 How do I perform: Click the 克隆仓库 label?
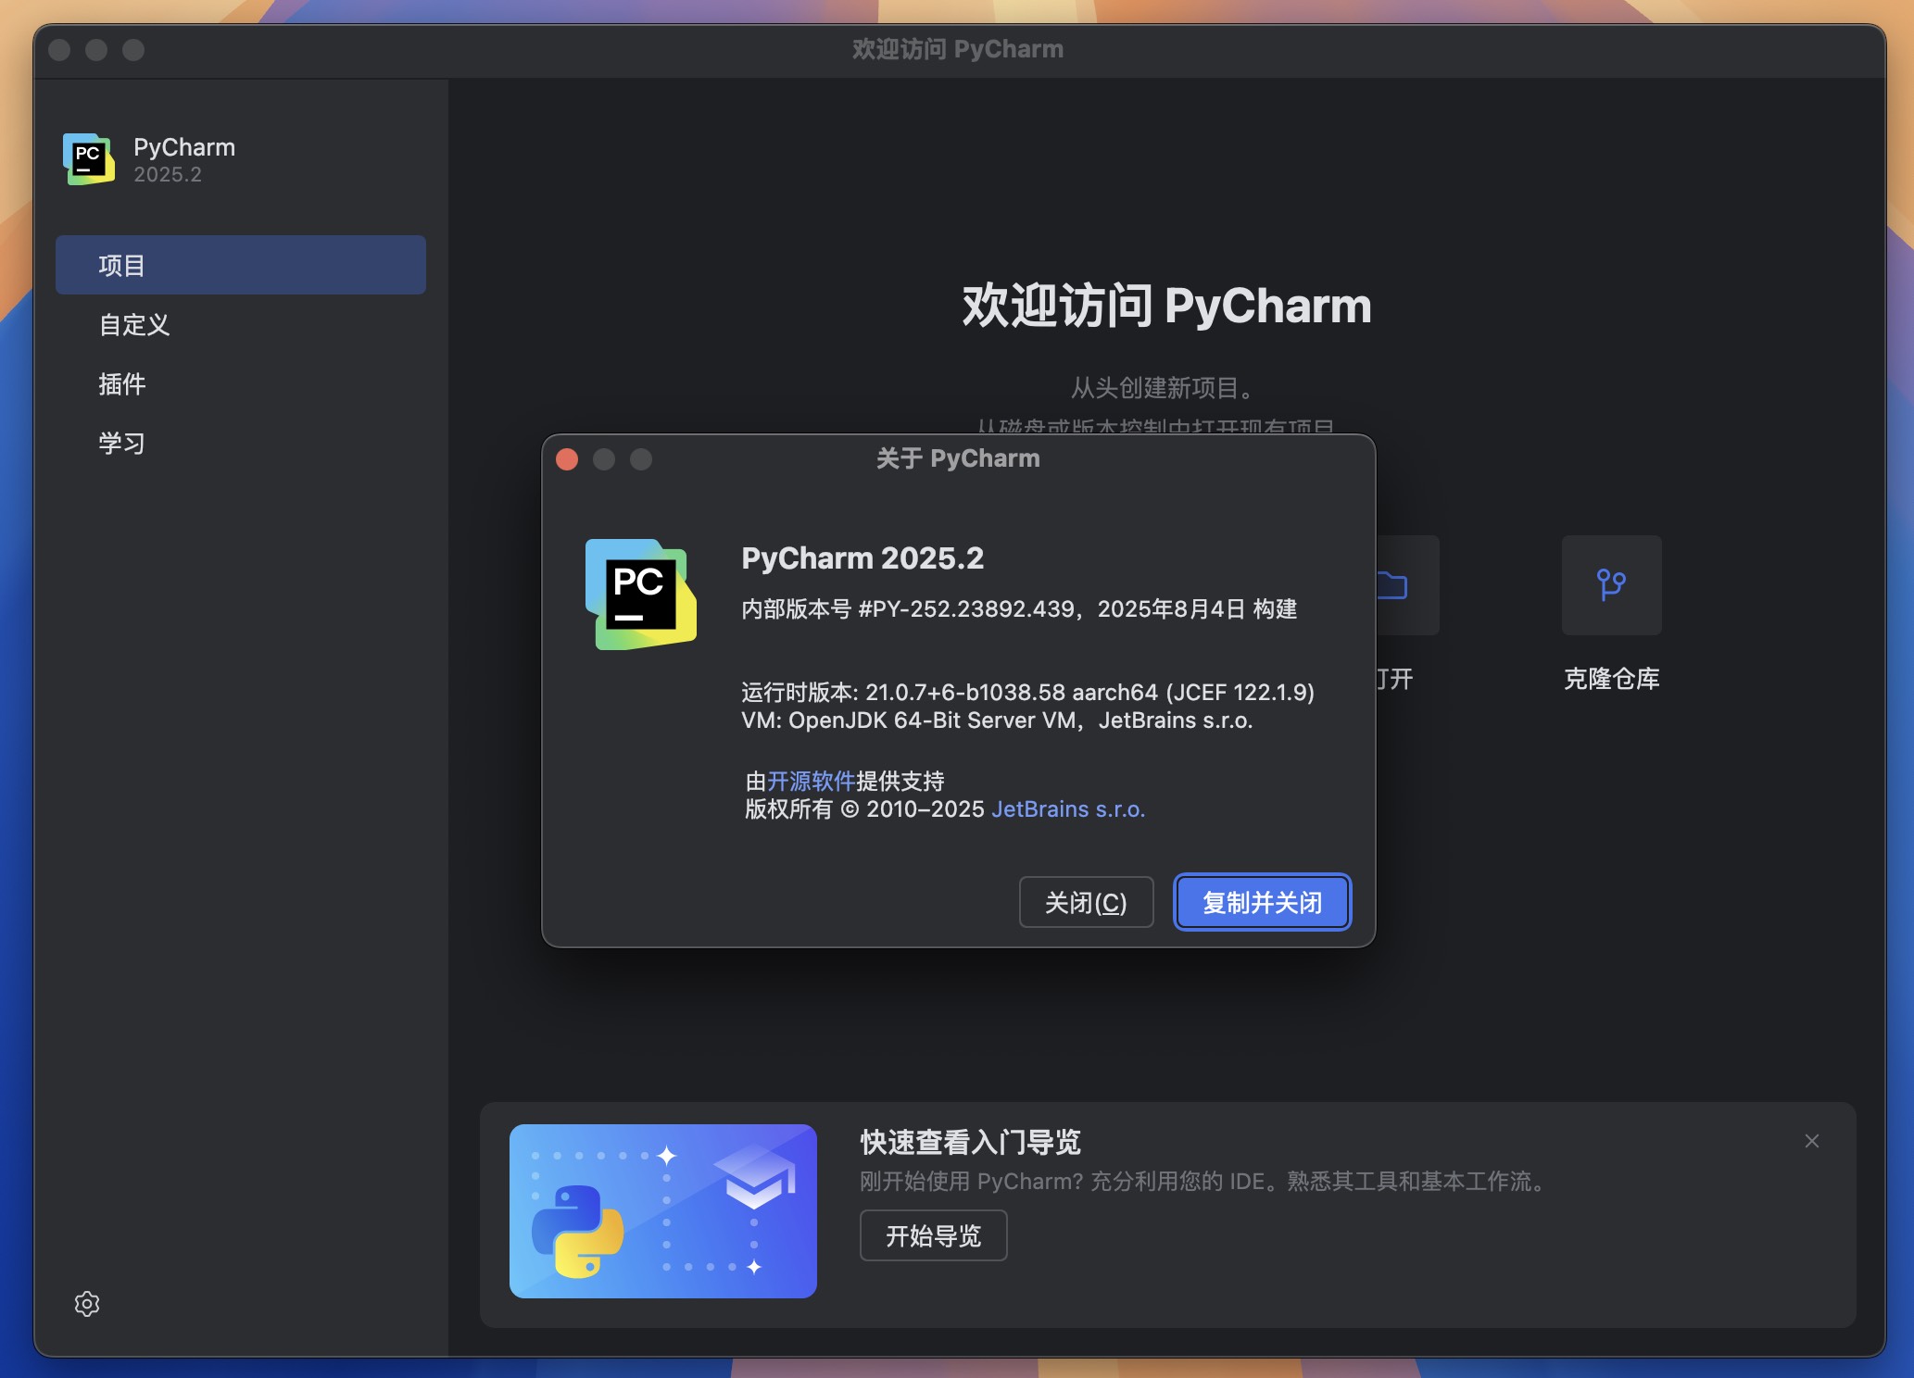(1611, 679)
